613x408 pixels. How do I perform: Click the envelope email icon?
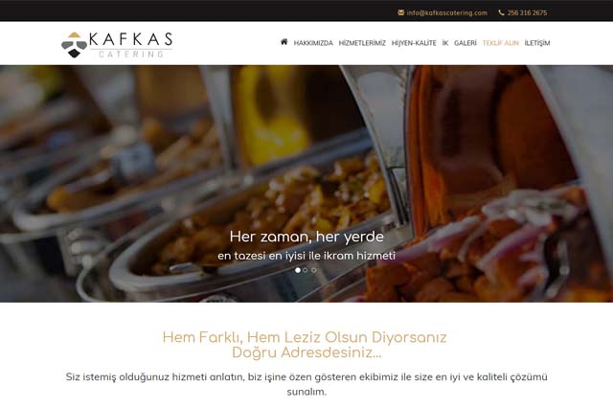pyautogui.click(x=400, y=12)
